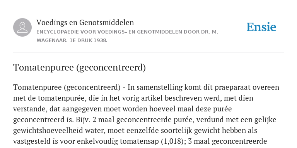
Task: Open the Ensie logo link
Action: coord(261,27)
